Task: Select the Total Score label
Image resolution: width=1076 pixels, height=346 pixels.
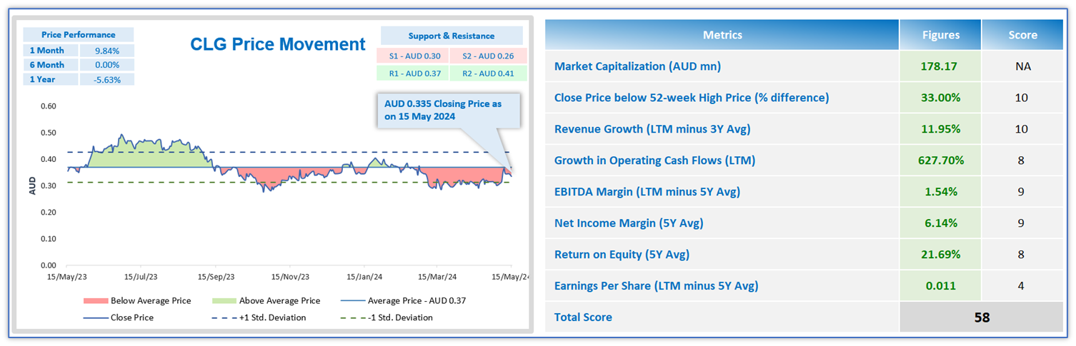Action: (x=583, y=317)
